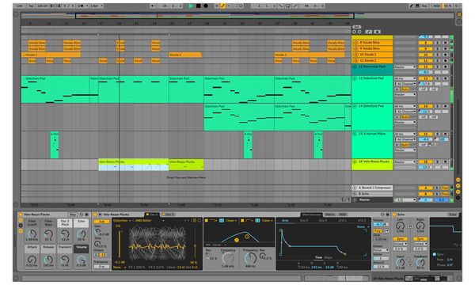Enable Key map mode button
The height and width of the screenshot is (285, 475).
click(424, 6)
